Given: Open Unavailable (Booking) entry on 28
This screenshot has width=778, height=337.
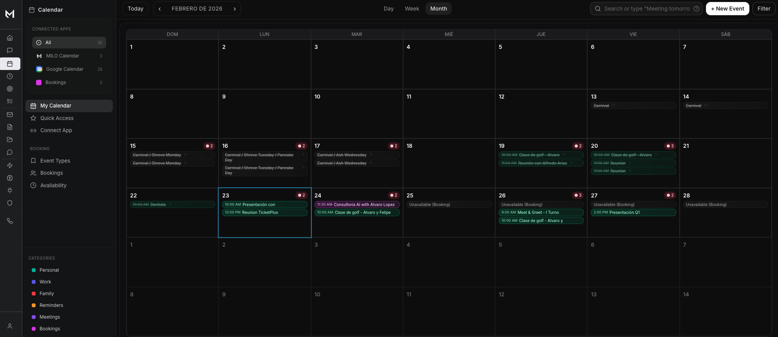Looking at the screenshot, I should tap(726, 204).
